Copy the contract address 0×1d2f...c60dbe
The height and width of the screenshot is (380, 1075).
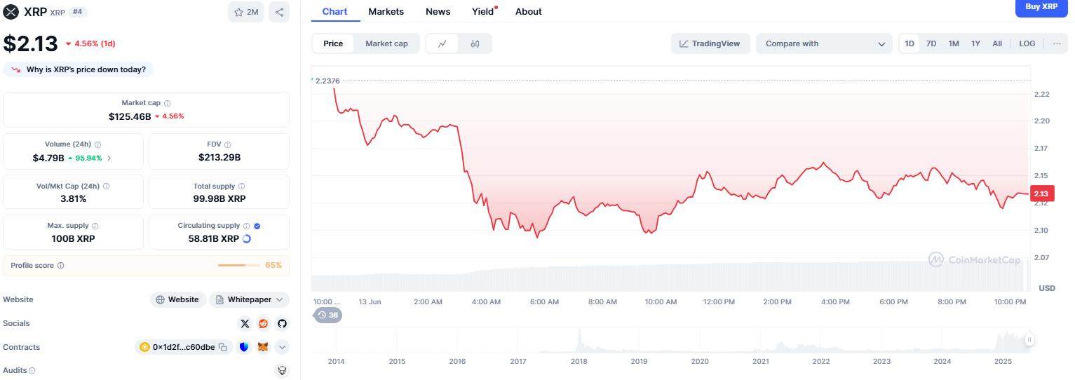[x=222, y=347]
